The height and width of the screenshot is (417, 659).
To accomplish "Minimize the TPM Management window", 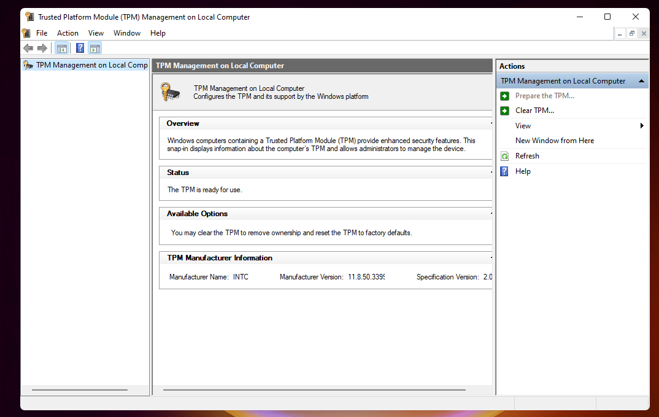I will coord(580,17).
